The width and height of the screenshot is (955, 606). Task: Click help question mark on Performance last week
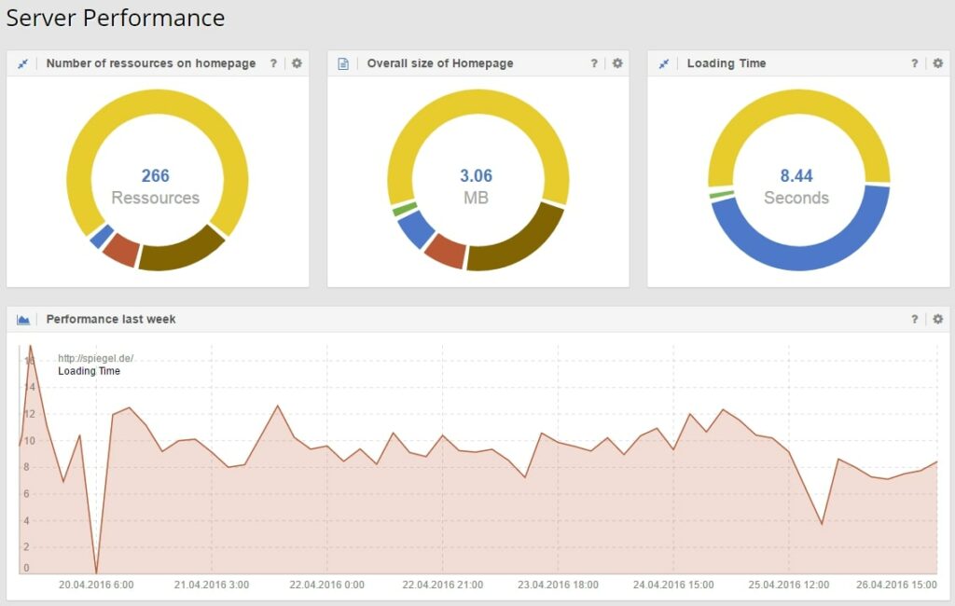pos(914,319)
